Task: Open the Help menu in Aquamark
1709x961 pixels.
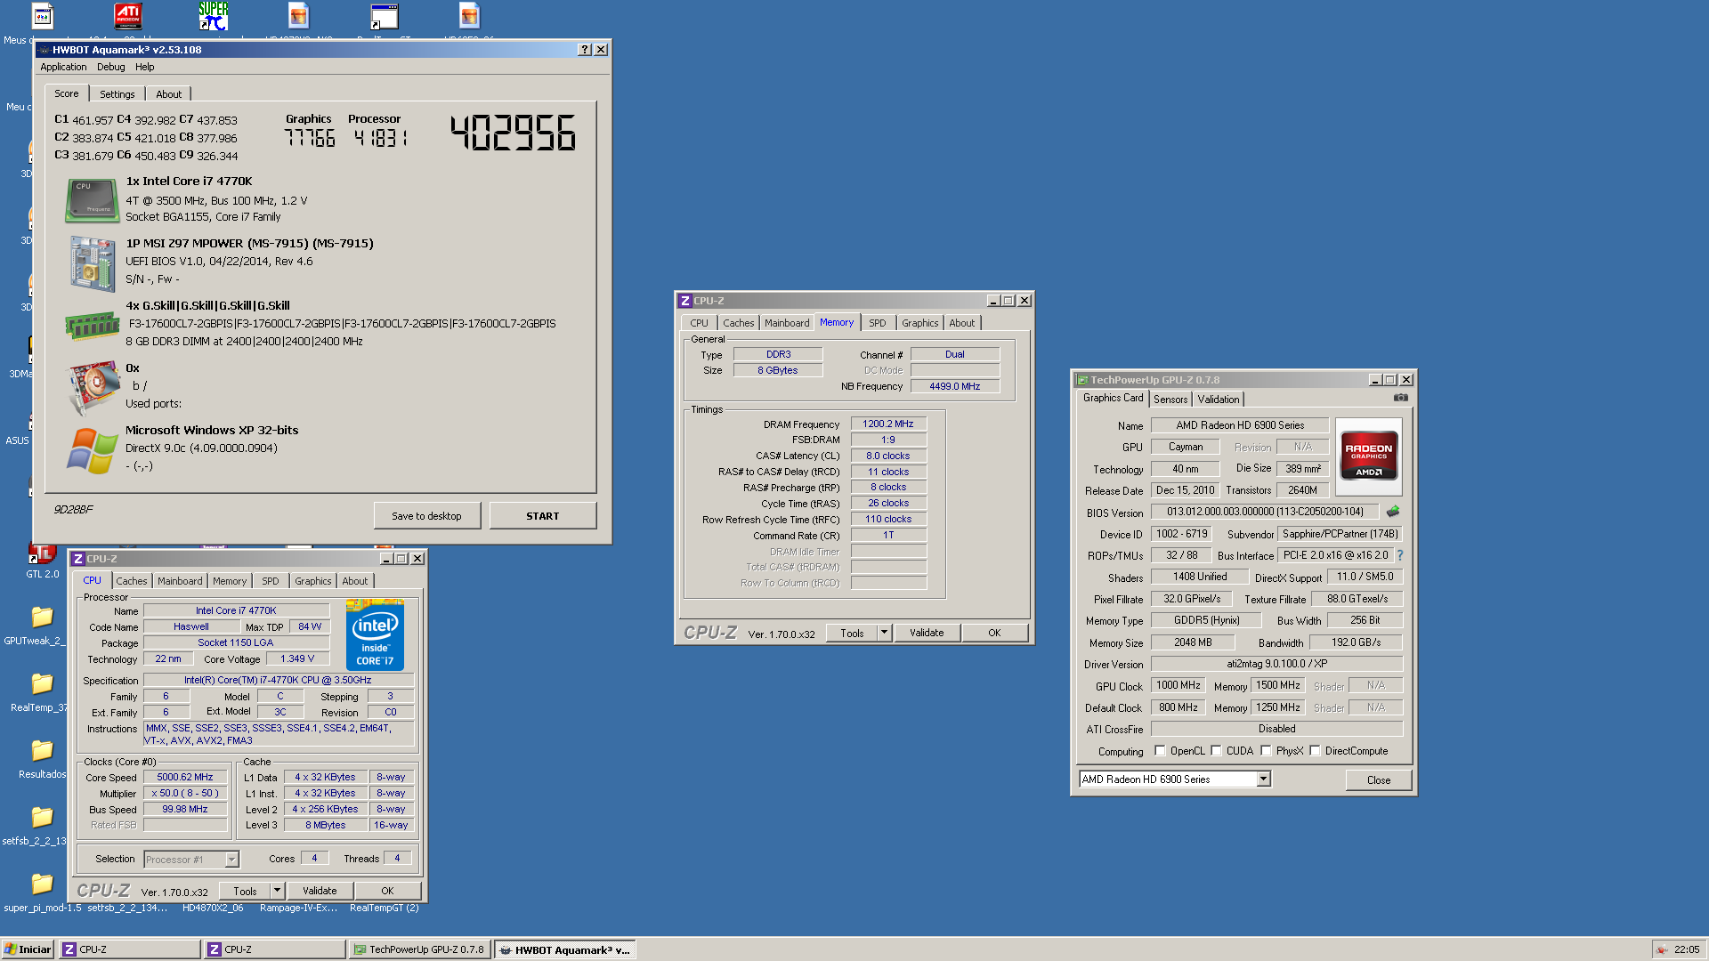Action: 144,67
